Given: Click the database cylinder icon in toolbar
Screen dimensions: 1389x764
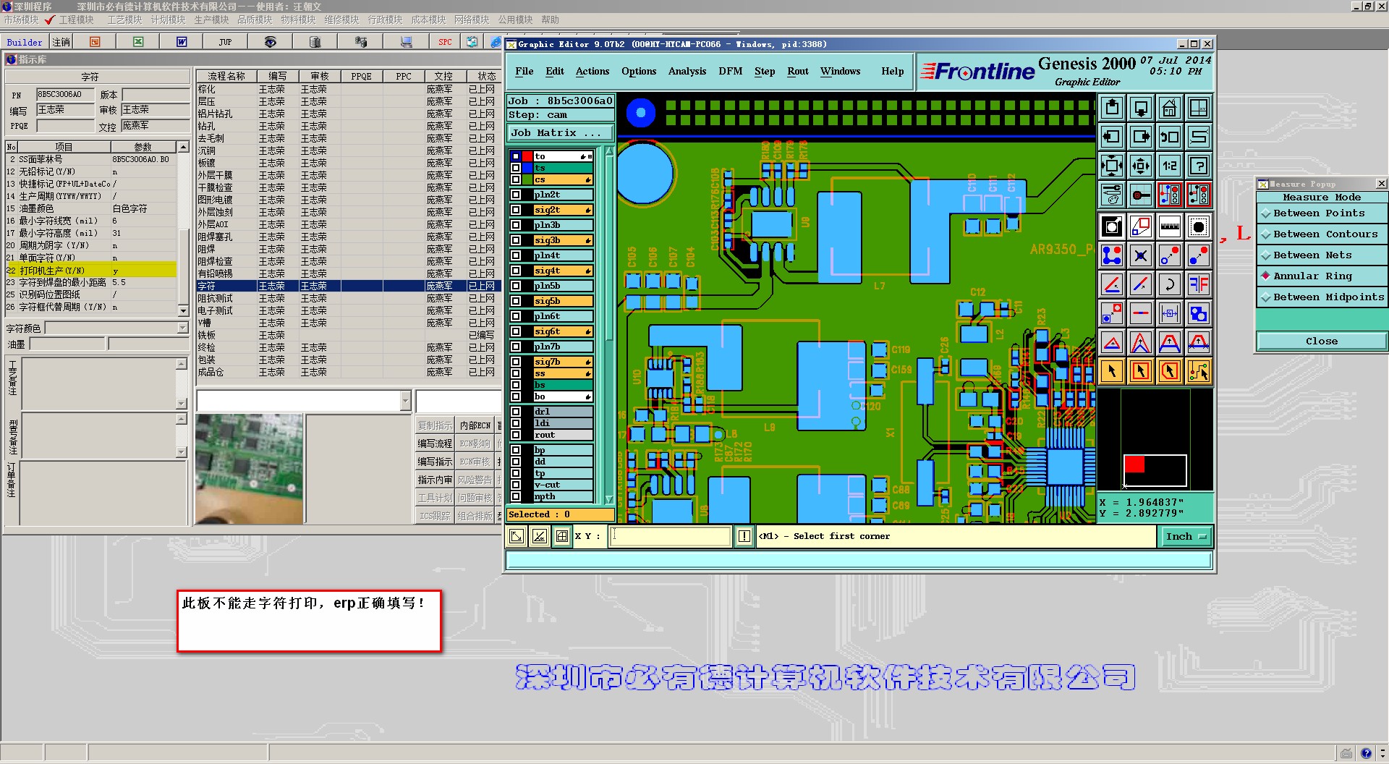Looking at the screenshot, I should pos(315,42).
